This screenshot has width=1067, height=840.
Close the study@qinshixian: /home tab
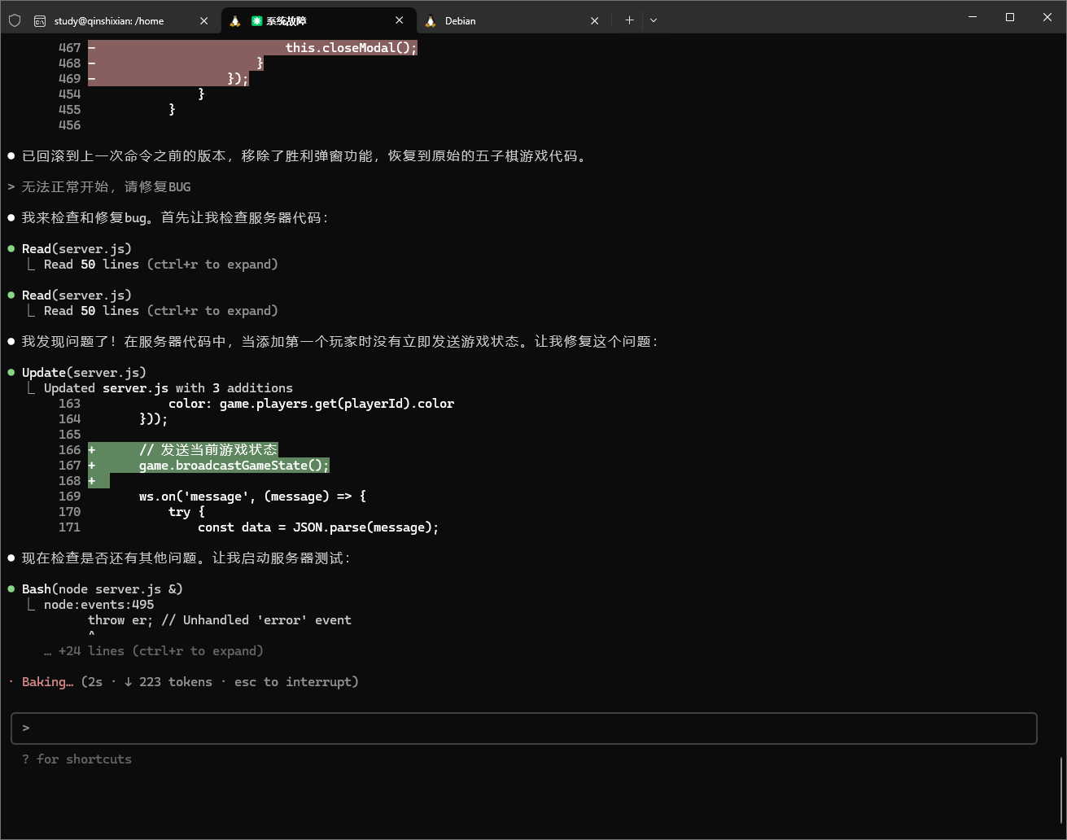[203, 21]
